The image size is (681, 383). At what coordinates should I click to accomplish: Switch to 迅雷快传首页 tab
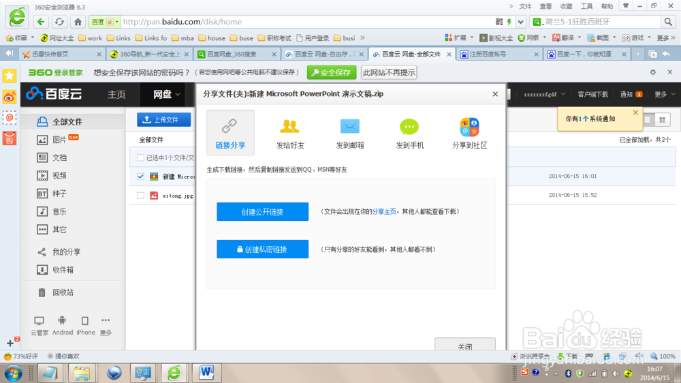pos(62,55)
